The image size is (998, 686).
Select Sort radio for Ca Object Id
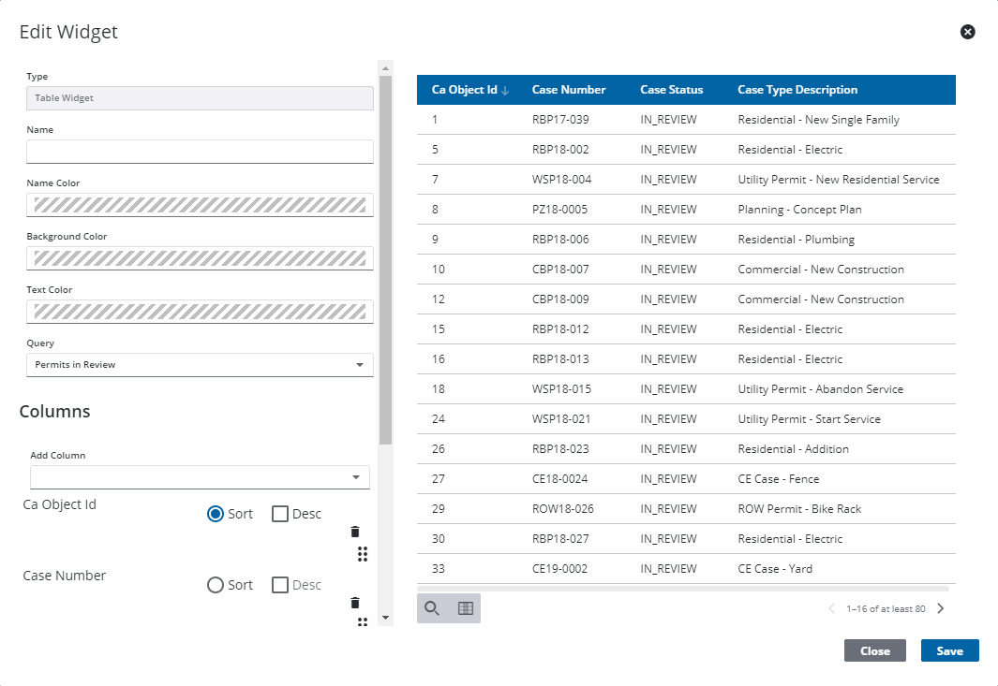216,514
